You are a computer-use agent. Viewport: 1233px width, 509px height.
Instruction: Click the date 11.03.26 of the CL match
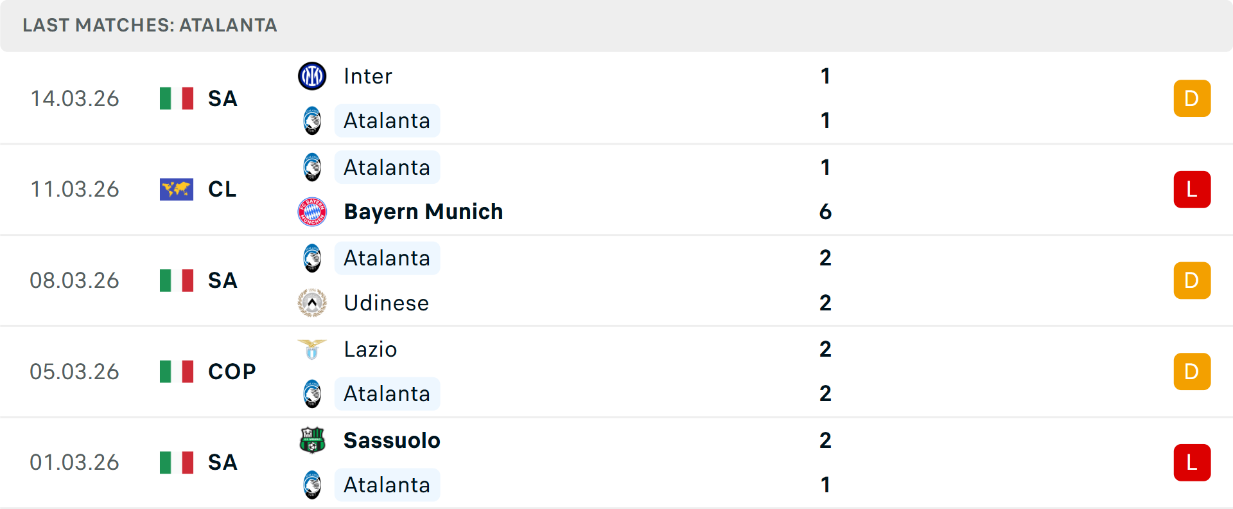(x=74, y=189)
